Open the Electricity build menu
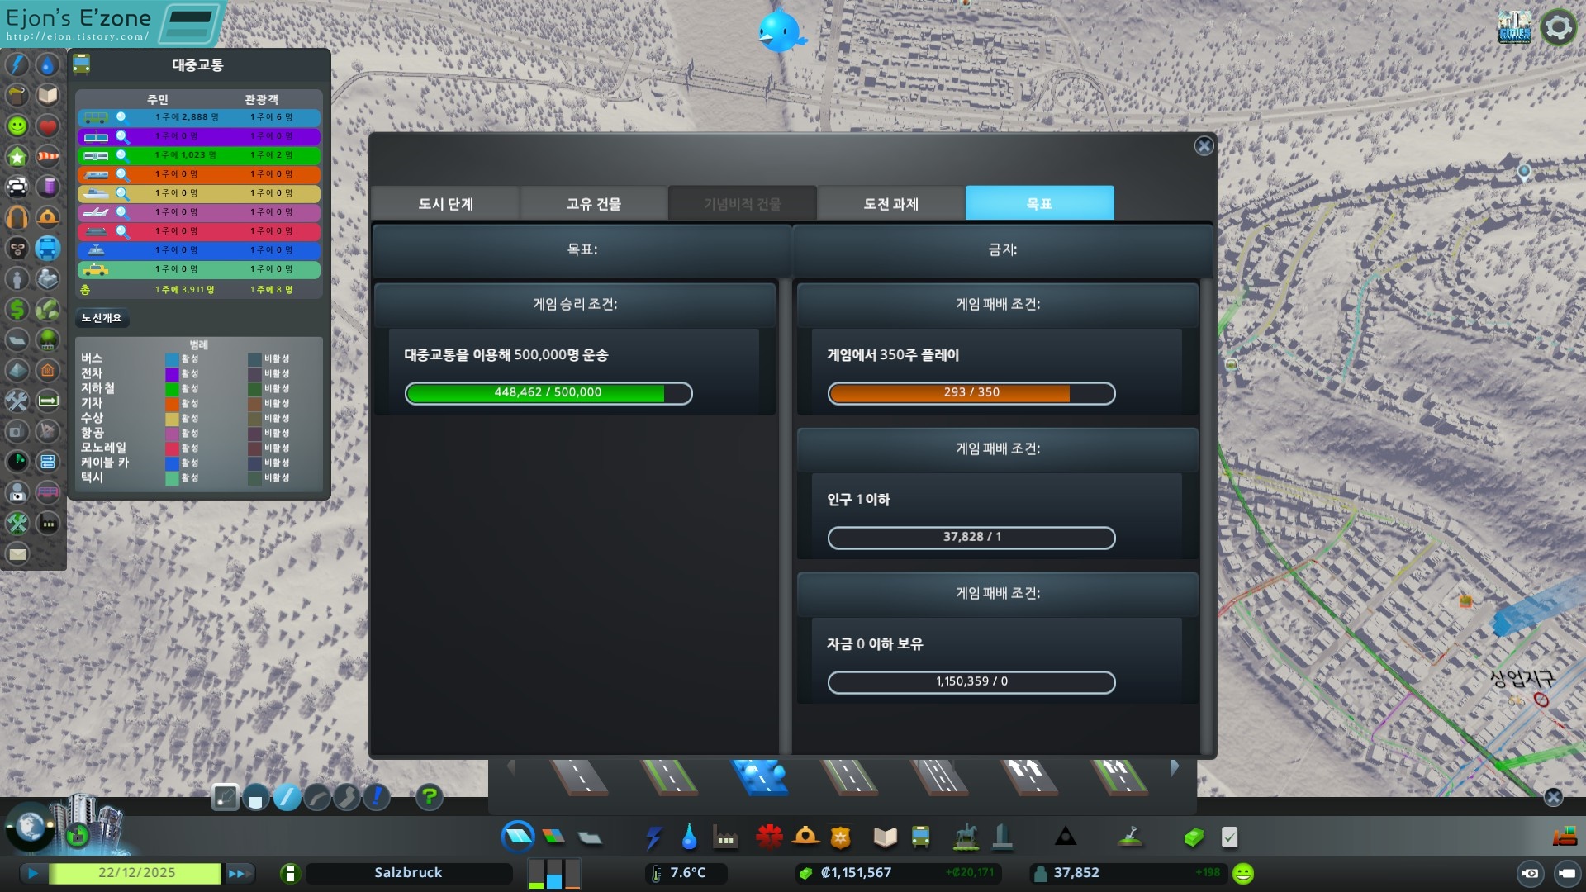This screenshot has width=1586, height=892. click(x=653, y=837)
